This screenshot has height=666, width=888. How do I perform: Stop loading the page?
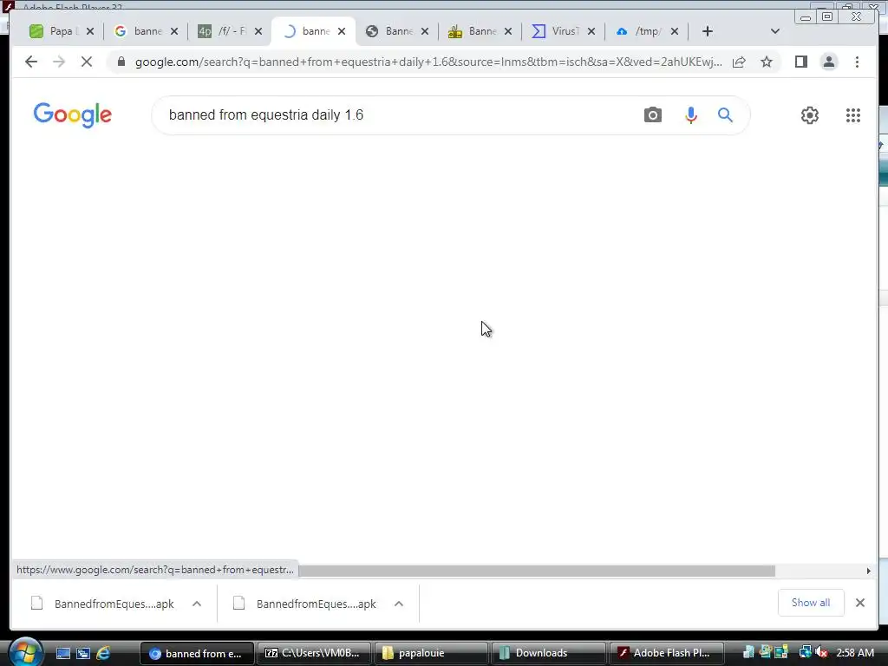(x=87, y=62)
